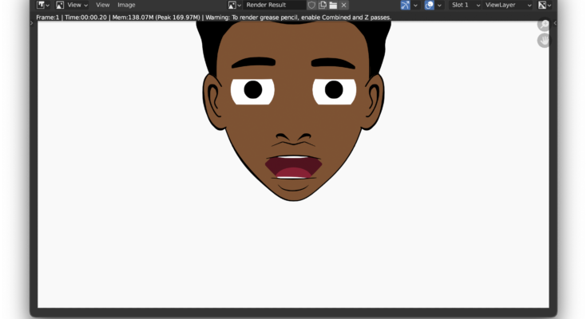587x319 pixels.
Task: Toggle the fake user shield icon
Action: [x=312, y=5]
